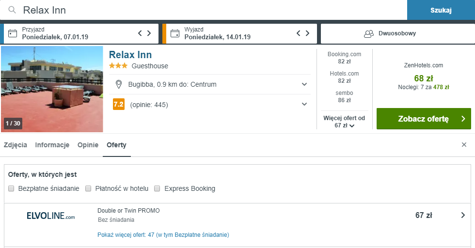Open Pokaż więcej ofert: 47 link

tap(163, 234)
